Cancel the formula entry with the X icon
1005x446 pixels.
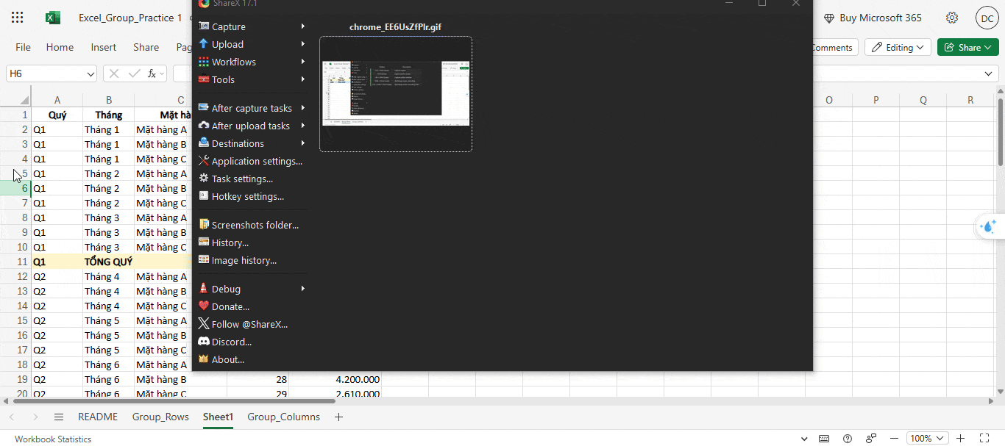[x=114, y=73]
